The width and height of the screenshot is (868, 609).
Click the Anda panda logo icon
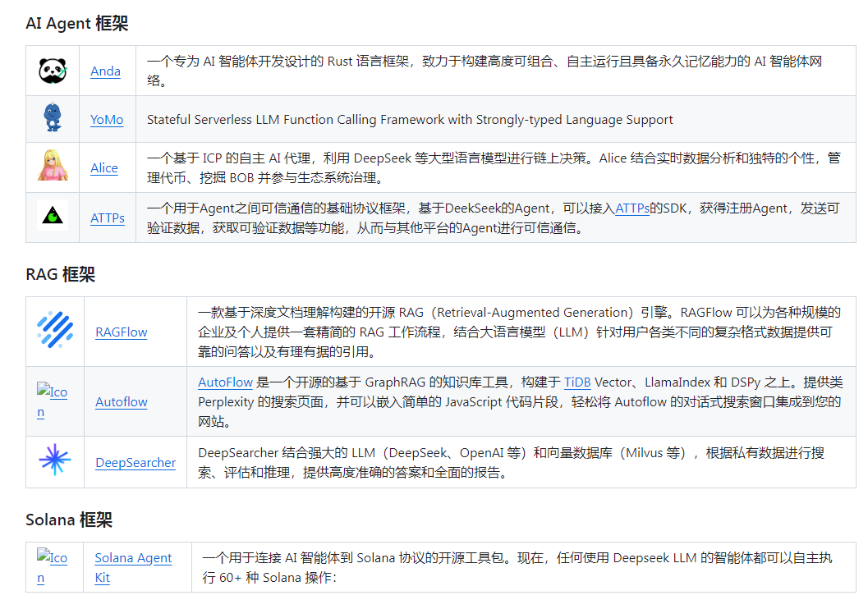click(x=53, y=71)
